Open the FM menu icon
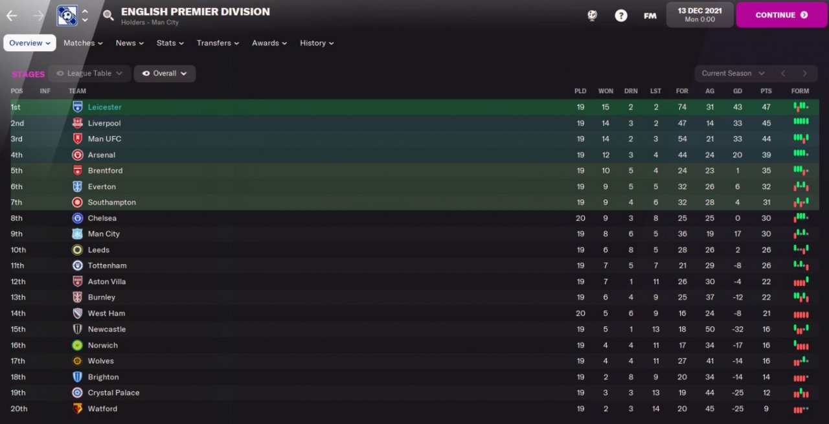The image size is (829, 424). (650, 16)
